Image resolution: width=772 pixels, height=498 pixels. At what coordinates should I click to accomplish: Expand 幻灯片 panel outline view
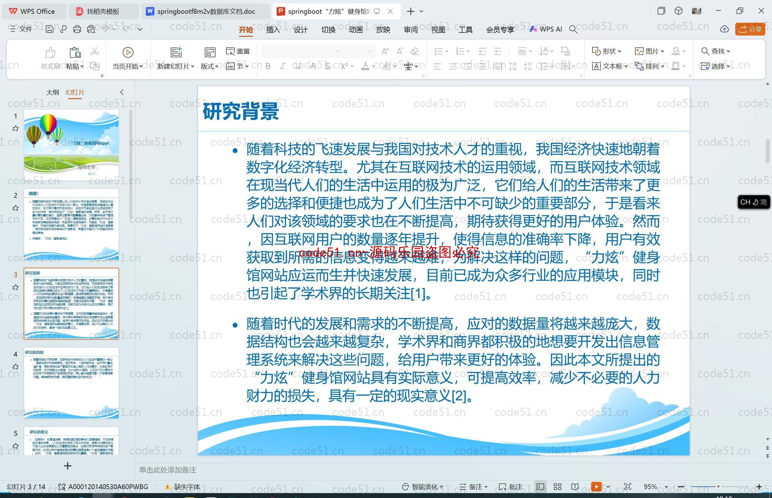123,92
